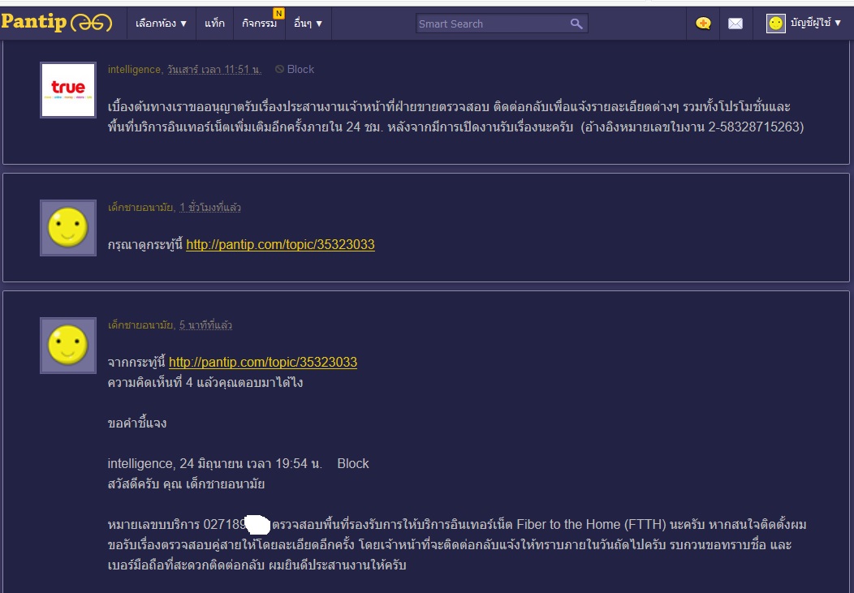Click the service number text 027189
854x593 pixels.
click(x=225, y=524)
